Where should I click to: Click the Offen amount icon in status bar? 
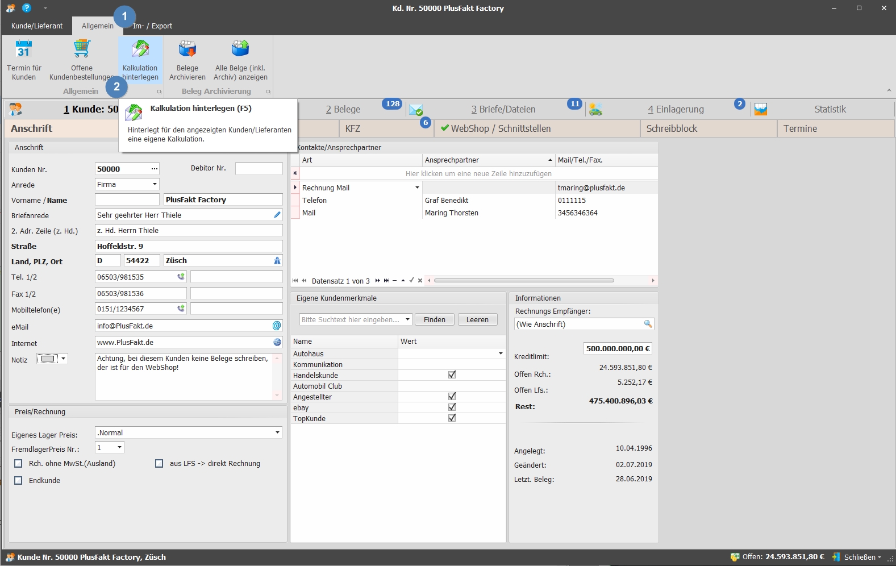pos(735,557)
